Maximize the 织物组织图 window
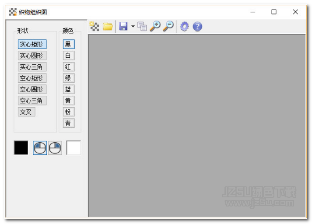 click(x=274, y=12)
